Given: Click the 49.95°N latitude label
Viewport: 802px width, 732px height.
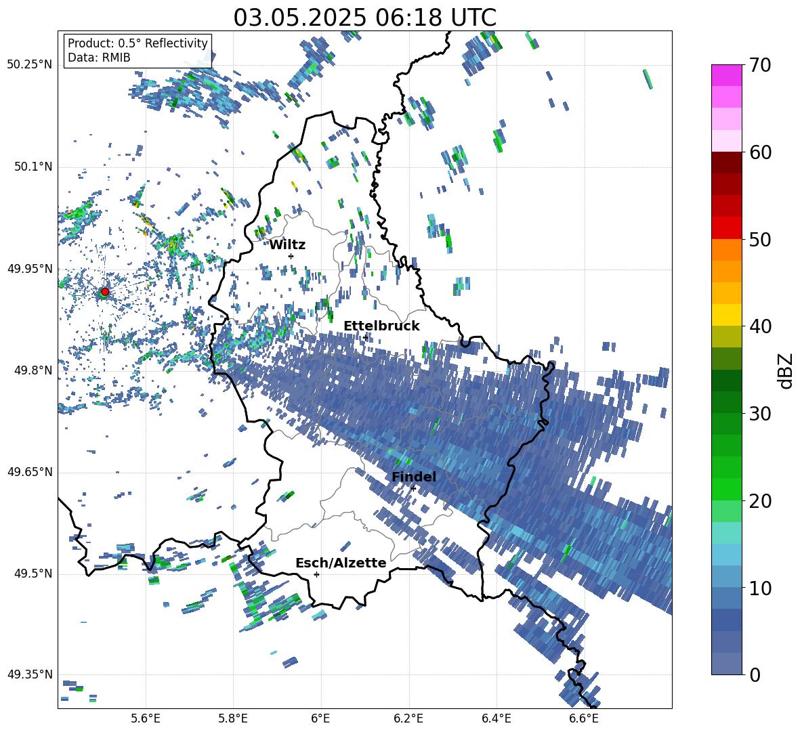Looking at the screenshot, I should pyautogui.click(x=30, y=268).
